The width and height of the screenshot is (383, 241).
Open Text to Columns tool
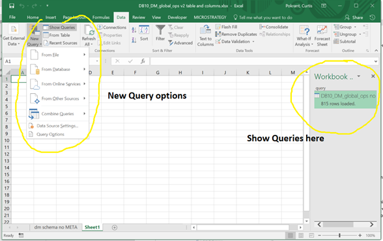point(205,36)
